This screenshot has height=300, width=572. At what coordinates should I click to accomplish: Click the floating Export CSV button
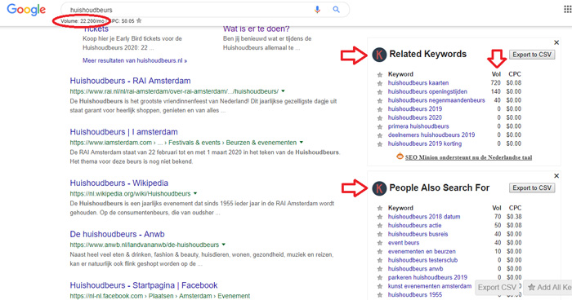[x=497, y=288]
